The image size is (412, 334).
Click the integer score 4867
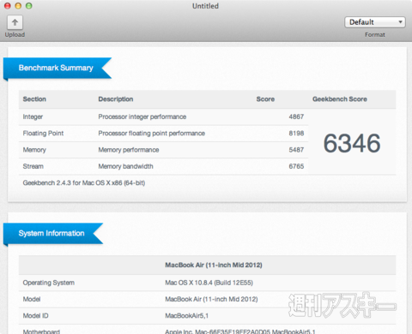pyautogui.click(x=296, y=116)
